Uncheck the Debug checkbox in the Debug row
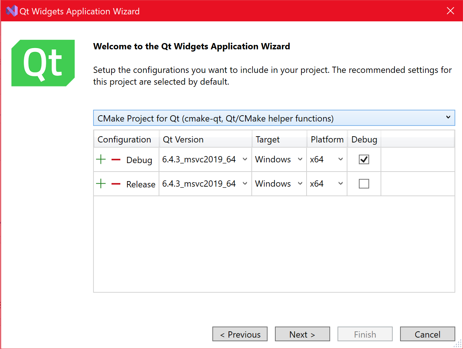The width and height of the screenshot is (463, 349). point(364,159)
